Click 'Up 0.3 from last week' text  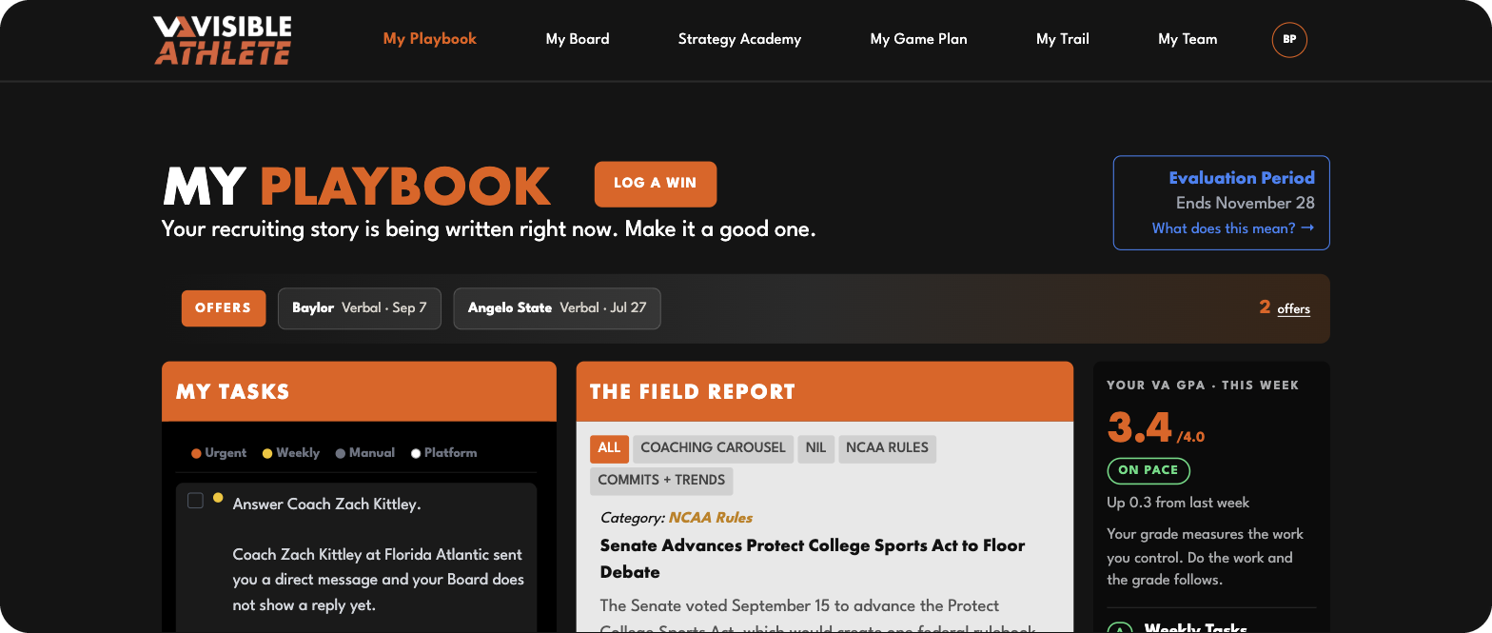tap(1178, 503)
